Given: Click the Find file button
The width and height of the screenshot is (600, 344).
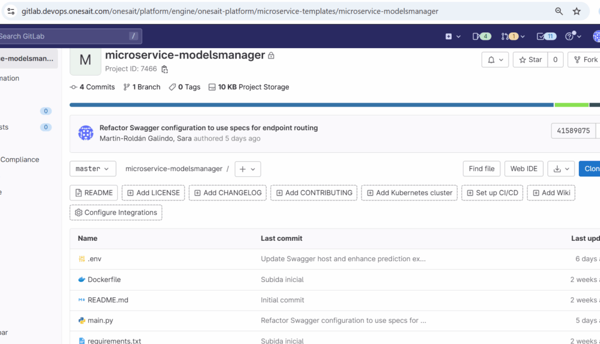Looking at the screenshot, I should (x=481, y=169).
